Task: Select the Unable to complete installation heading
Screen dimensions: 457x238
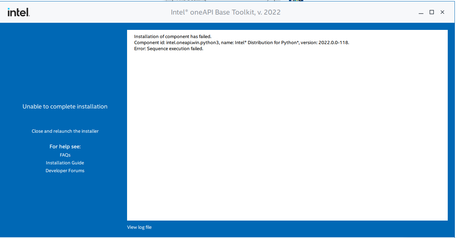Action: coord(65,106)
